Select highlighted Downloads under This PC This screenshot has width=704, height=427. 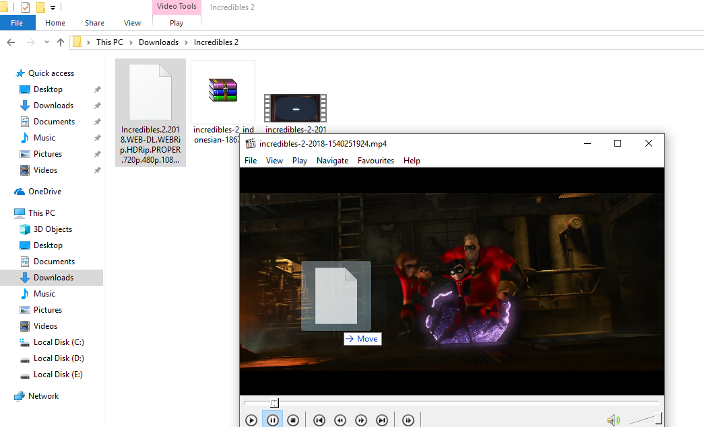[52, 277]
